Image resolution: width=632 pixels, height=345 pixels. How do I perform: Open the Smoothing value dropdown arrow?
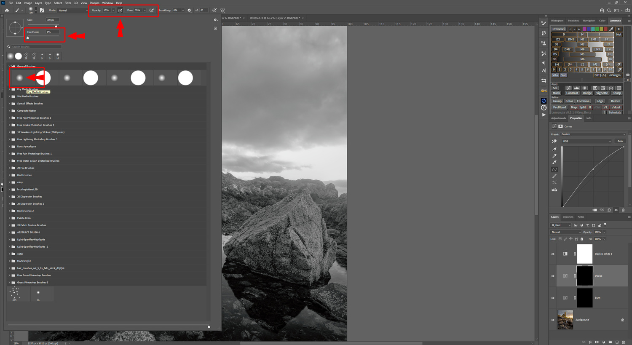(x=183, y=10)
